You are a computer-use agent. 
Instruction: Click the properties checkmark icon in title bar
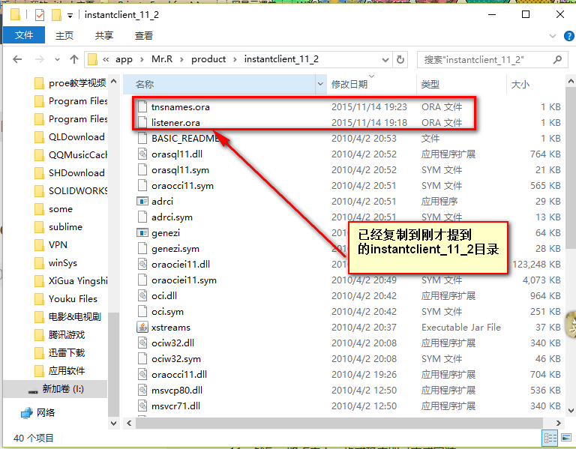pyautogui.click(x=40, y=15)
